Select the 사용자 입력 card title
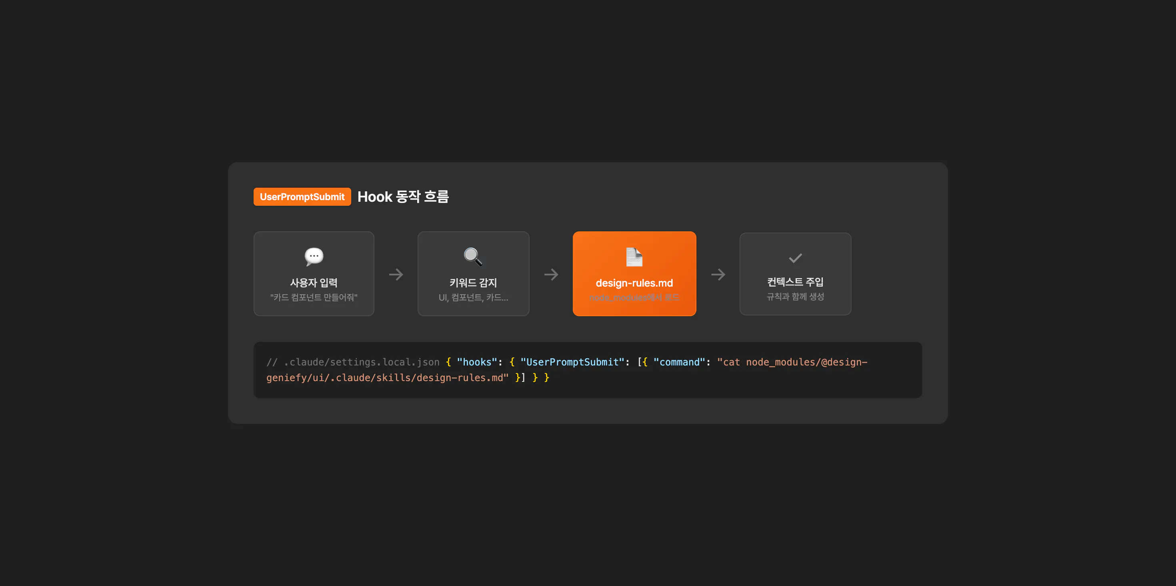This screenshot has width=1176, height=586. point(314,283)
